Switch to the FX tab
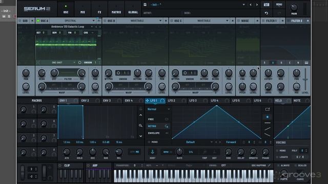Viewport: 328px width, 184px height. pyautogui.click(x=99, y=9)
